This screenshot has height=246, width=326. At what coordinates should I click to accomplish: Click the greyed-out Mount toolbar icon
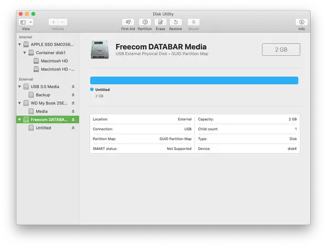(x=193, y=22)
